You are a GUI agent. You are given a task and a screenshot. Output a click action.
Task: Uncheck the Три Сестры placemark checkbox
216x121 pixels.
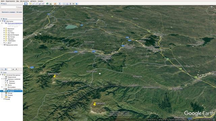point(4,37)
